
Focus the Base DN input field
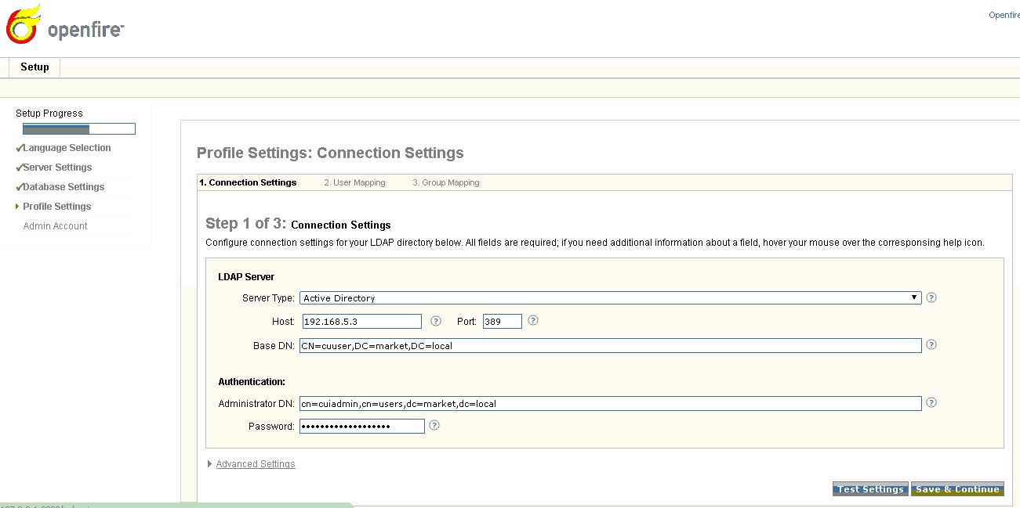coord(611,345)
